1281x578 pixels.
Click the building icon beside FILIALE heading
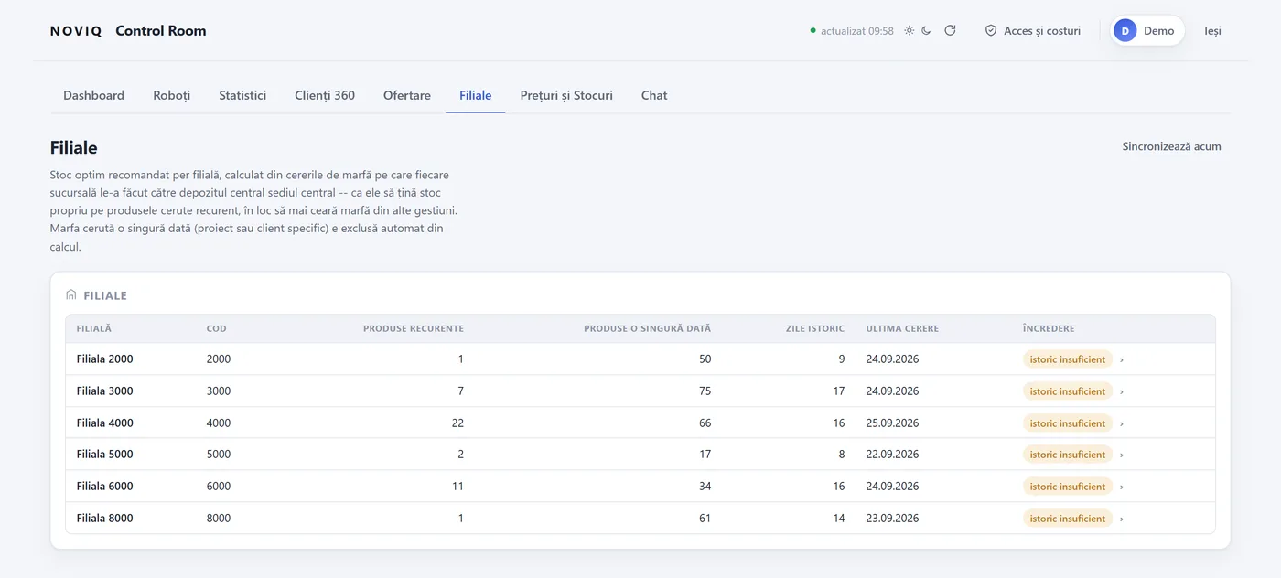71,295
